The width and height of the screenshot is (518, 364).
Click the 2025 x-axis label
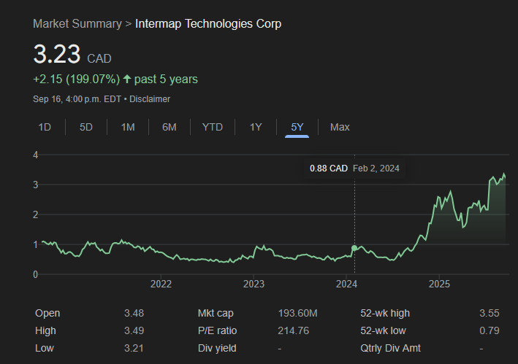pos(439,284)
